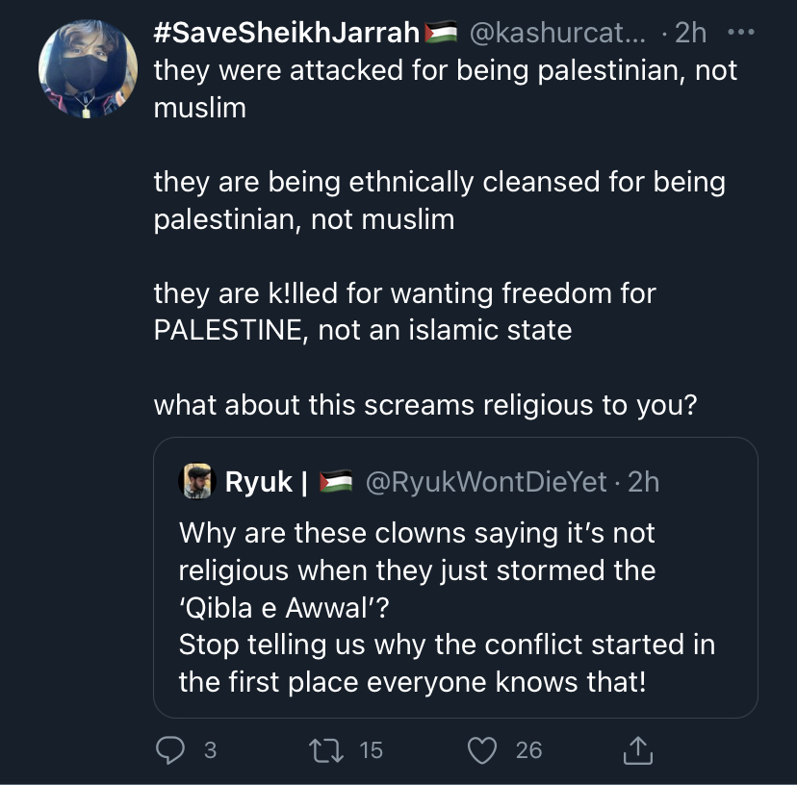Image resolution: width=797 pixels, height=785 pixels.
Task: Click the like count number 26
Action: tap(528, 749)
